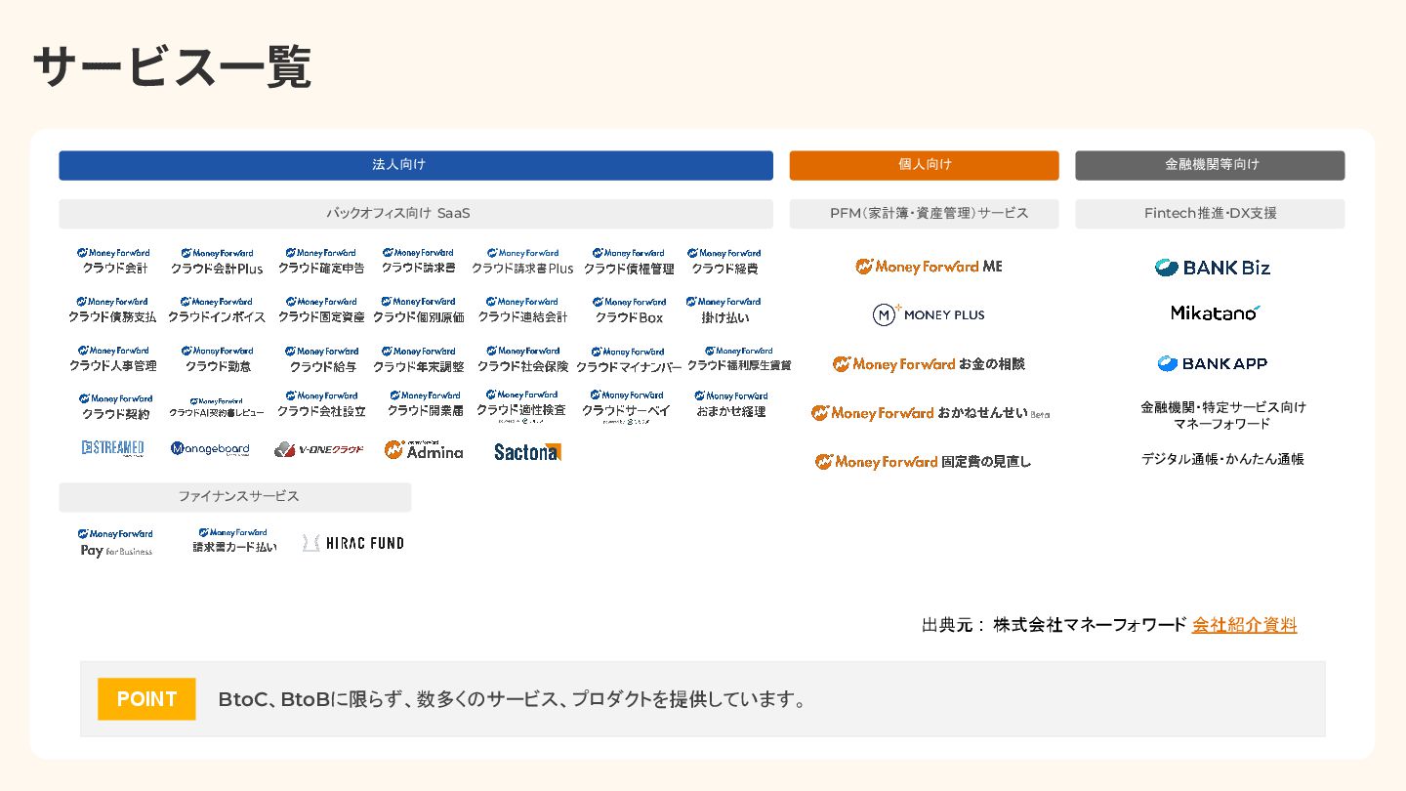The height and width of the screenshot is (791, 1406).
Task: Click the クラウド固定資産 logo
Action: pyautogui.click(x=321, y=310)
